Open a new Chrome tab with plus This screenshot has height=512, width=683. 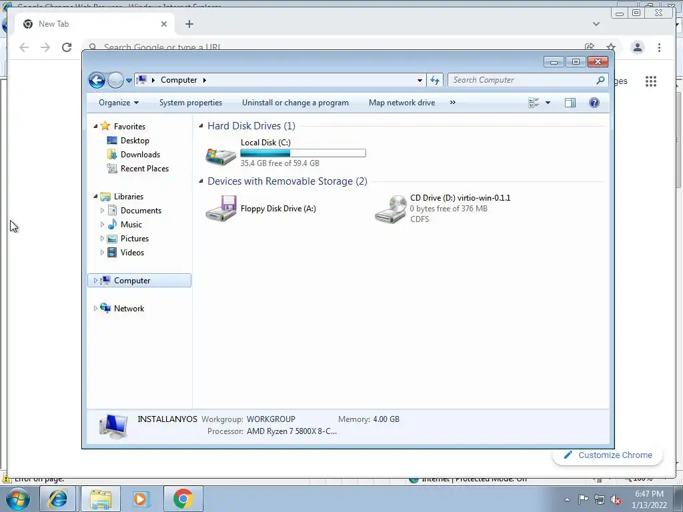[x=189, y=24]
